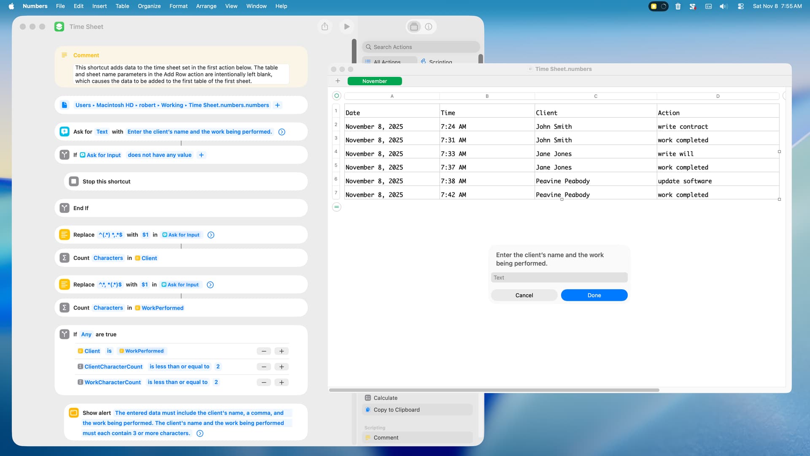Viewport: 810px width, 456px height.
Task: Remove the ClientCharacterCount condition
Action: 264,367
